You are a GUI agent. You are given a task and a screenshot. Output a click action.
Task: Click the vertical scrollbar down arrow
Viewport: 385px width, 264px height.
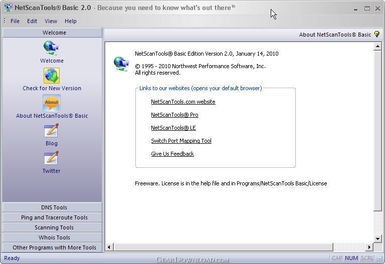[377, 238]
